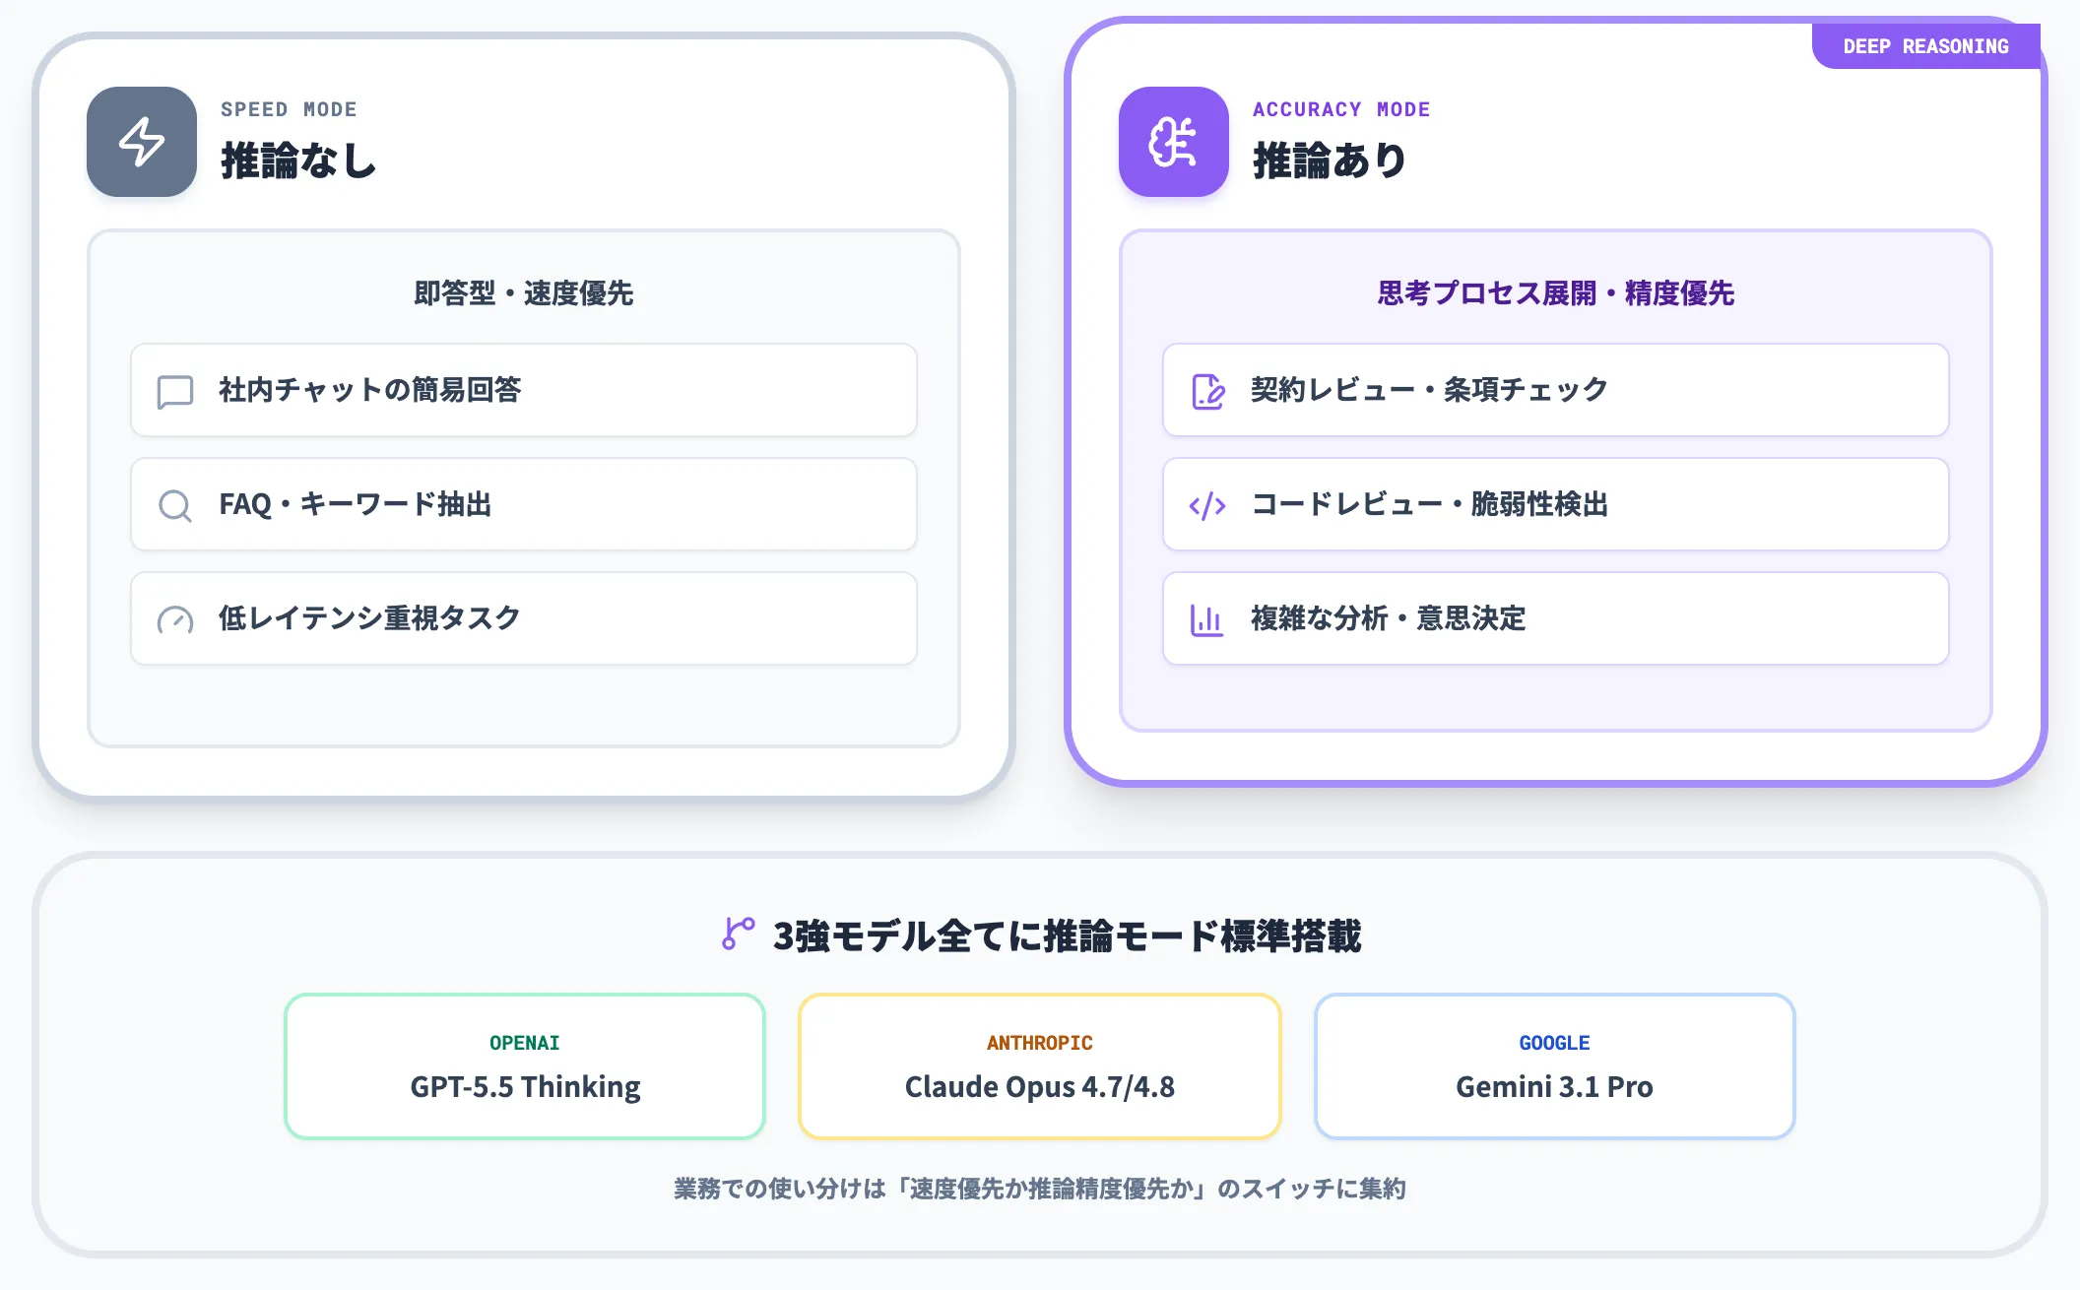Click the lightning bolt Speed Mode icon
Image resolution: width=2080 pixels, height=1290 pixels.
(142, 142)
